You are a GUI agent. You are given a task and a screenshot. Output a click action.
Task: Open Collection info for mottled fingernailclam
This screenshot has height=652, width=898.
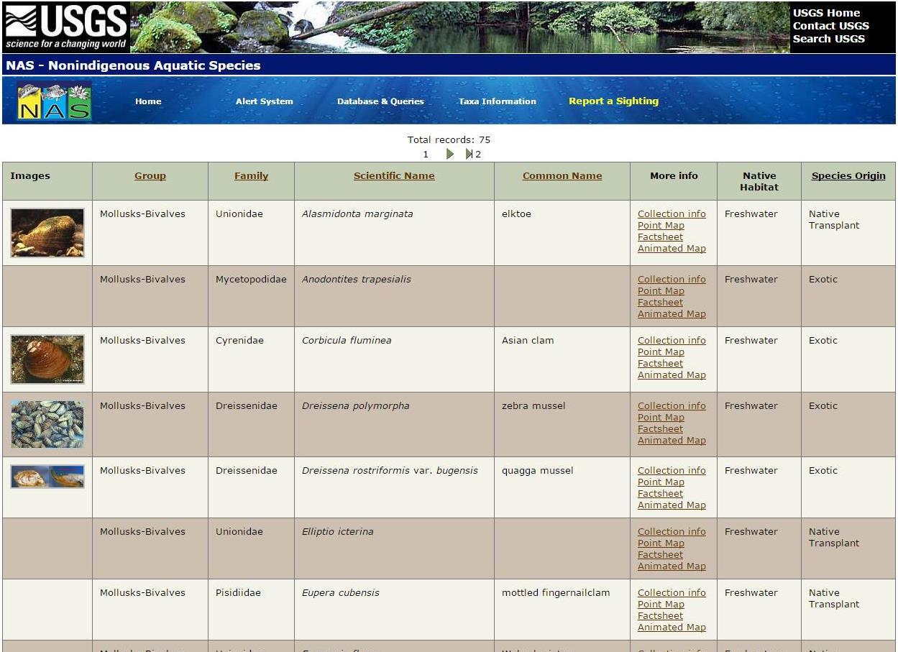click(x=672, y=592)
